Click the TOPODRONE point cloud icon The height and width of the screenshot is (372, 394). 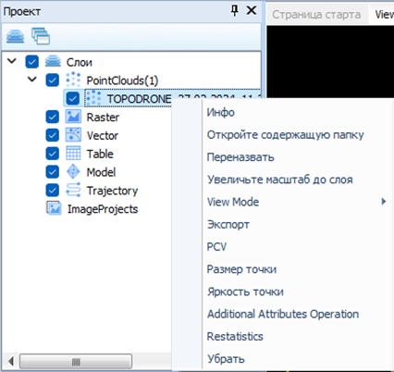click(x=93, y=98)
